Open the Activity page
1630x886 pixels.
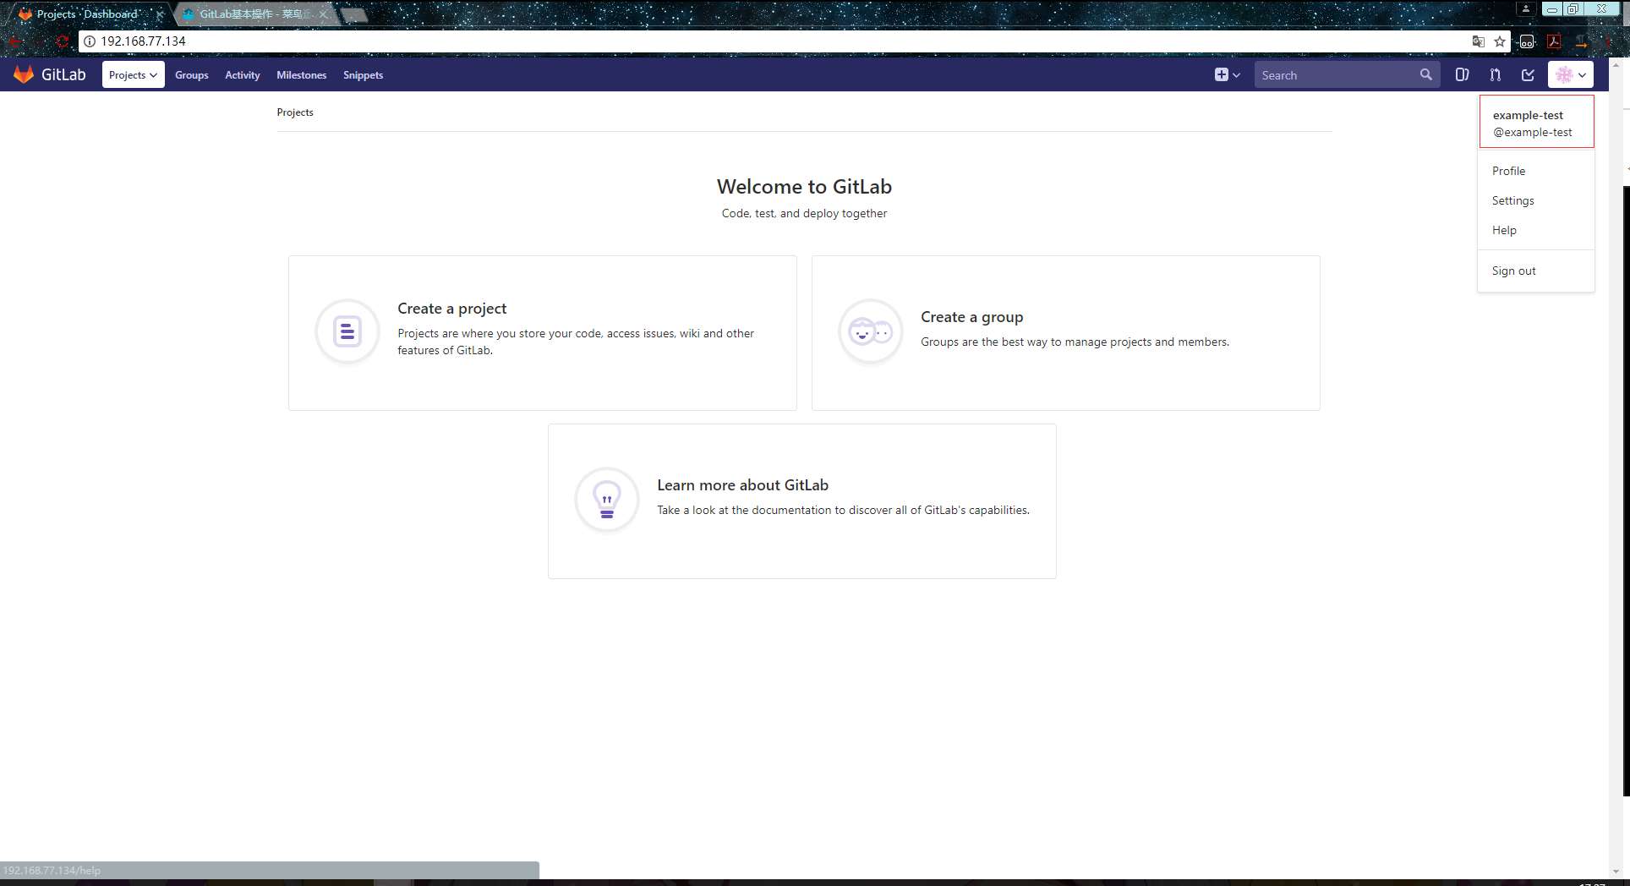[x=243, y=75]
